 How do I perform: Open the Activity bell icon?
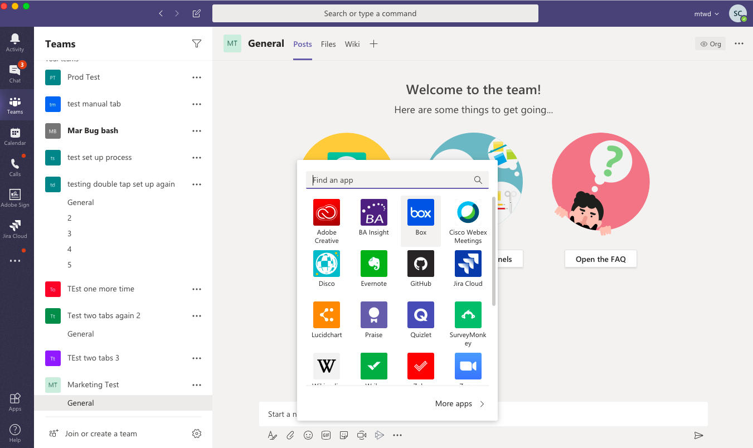(15, 42)
